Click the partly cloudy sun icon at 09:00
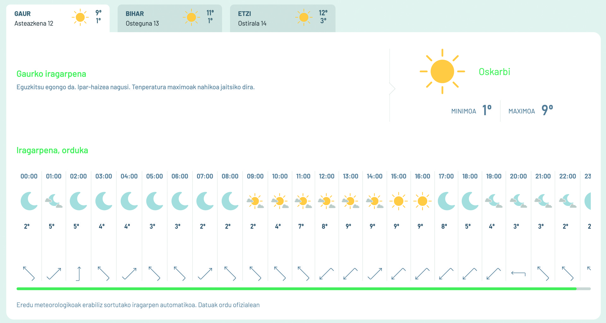Screen dimensions: 606x323 (255, 201)
